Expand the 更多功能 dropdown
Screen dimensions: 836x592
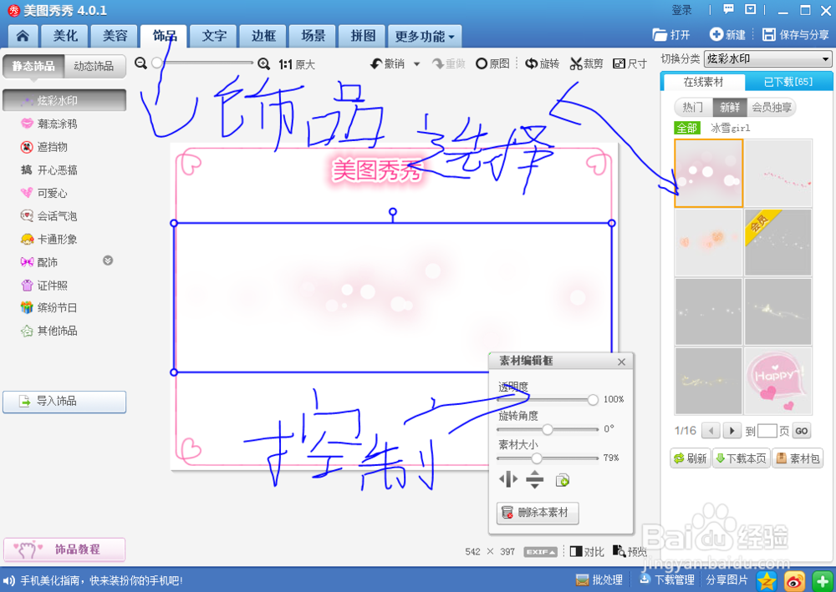tap(425, 36)
